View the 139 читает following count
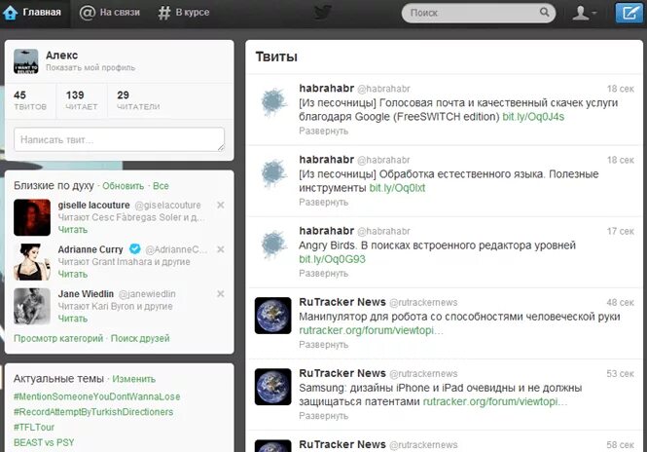647x452 pixels. [x=82, y=100]
